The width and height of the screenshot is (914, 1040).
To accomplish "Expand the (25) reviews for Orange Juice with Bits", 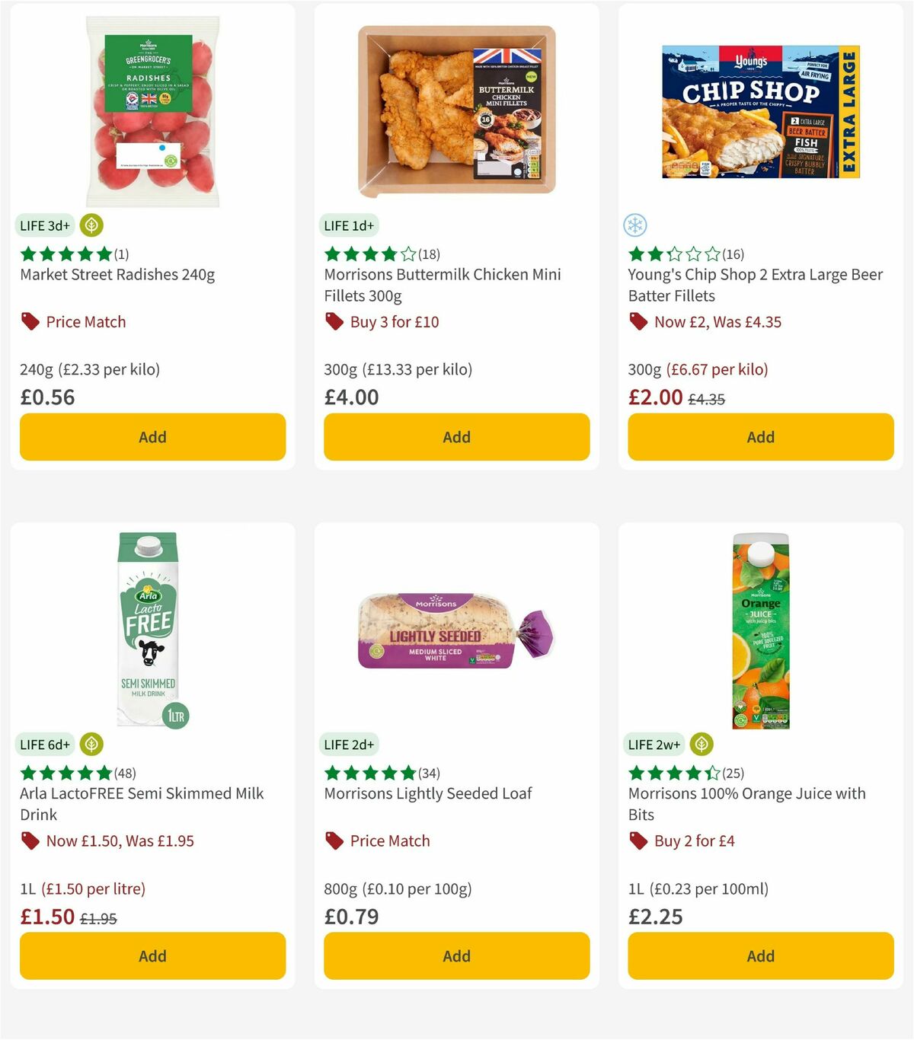I will coord(732,773).
